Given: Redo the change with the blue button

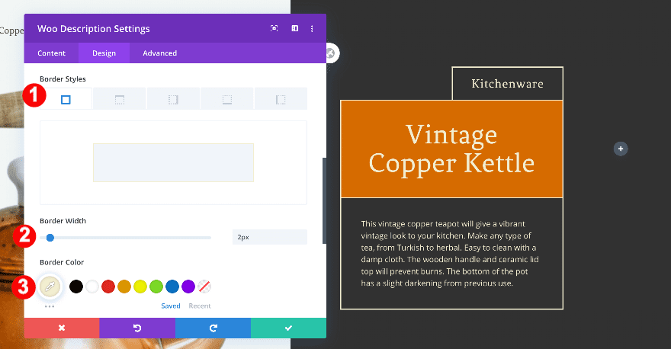Looking at the screenshot, I should pos(213,328).
